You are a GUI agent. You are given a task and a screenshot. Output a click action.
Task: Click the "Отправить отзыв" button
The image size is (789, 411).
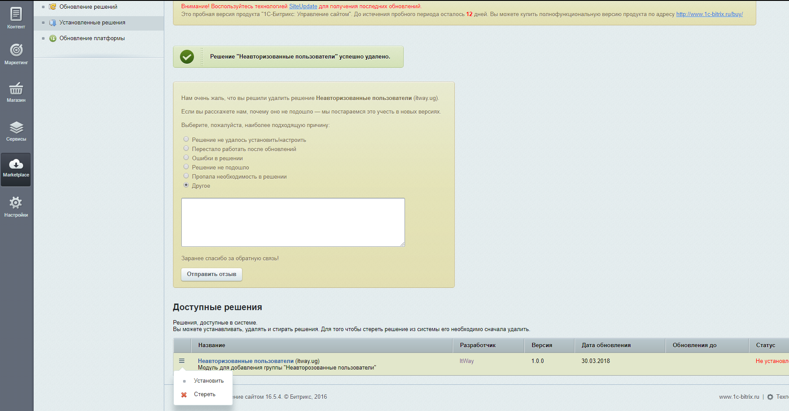(x=211, y=274)
